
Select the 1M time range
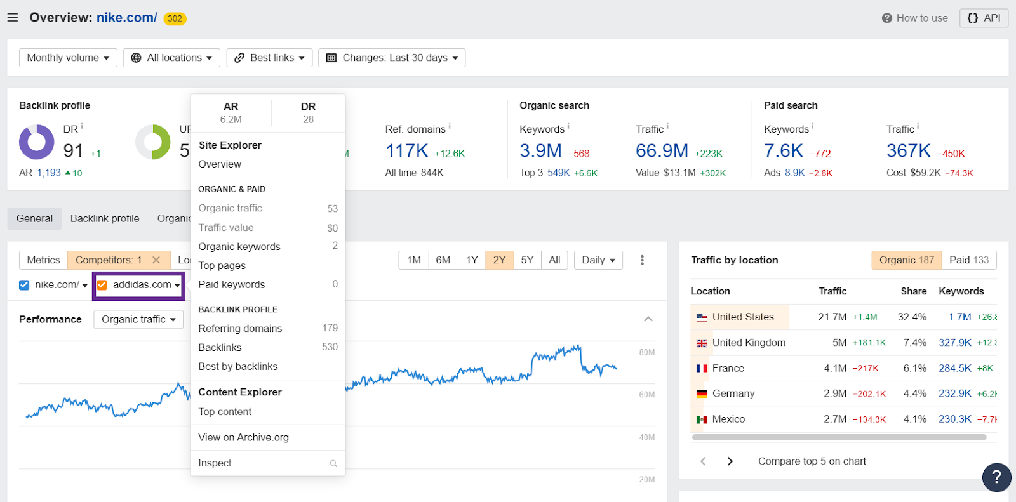tap(414, 260)
